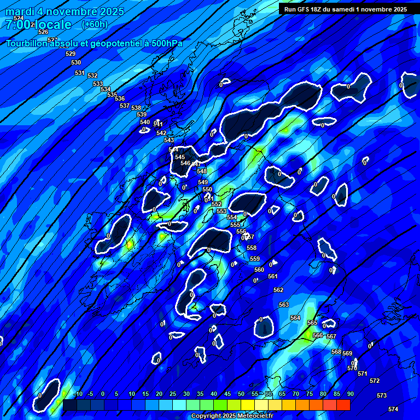Click the Run GFS 18Z header banner
Screen dimensions: 420x420
tap(346, 9)
